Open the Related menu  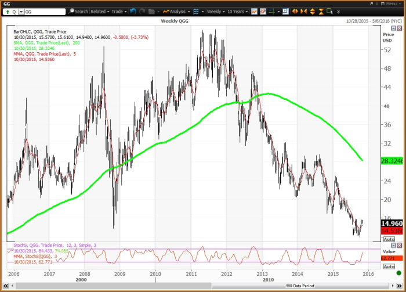(x=100, y=11)
